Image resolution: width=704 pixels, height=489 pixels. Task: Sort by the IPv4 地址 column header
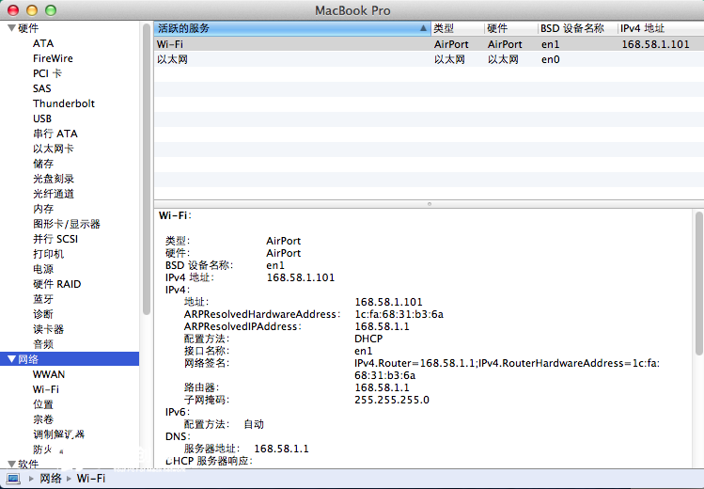(658, 29)
